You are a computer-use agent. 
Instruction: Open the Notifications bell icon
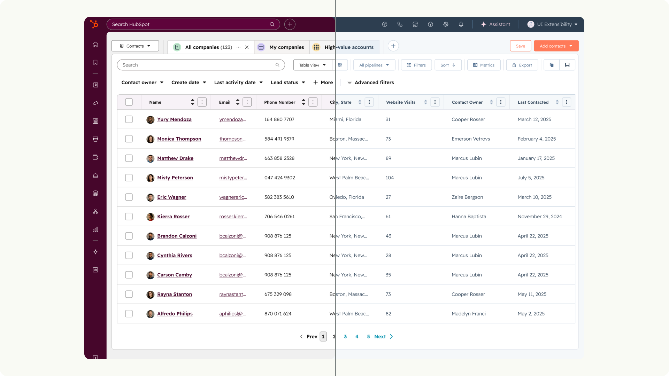(x=461, y=24)
